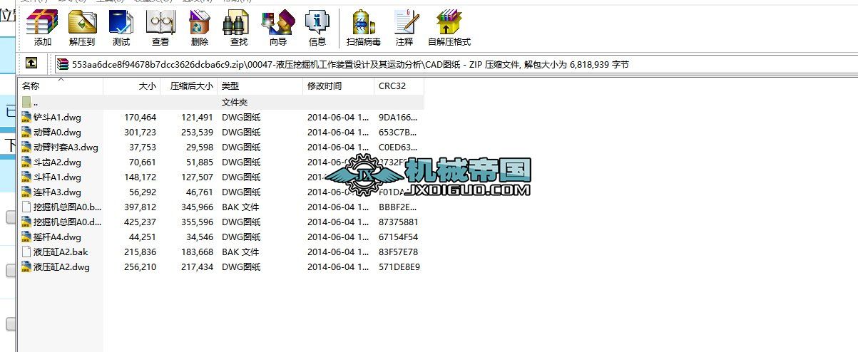
Task: Select the 挖掘机总图A0 BAK file name
Action: [67, 207]
